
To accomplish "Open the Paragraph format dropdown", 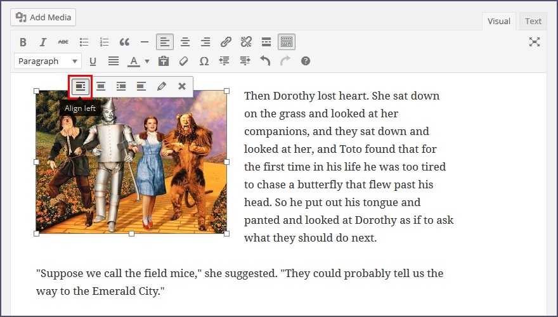I will pyautogui.click(x=48, y=61).
